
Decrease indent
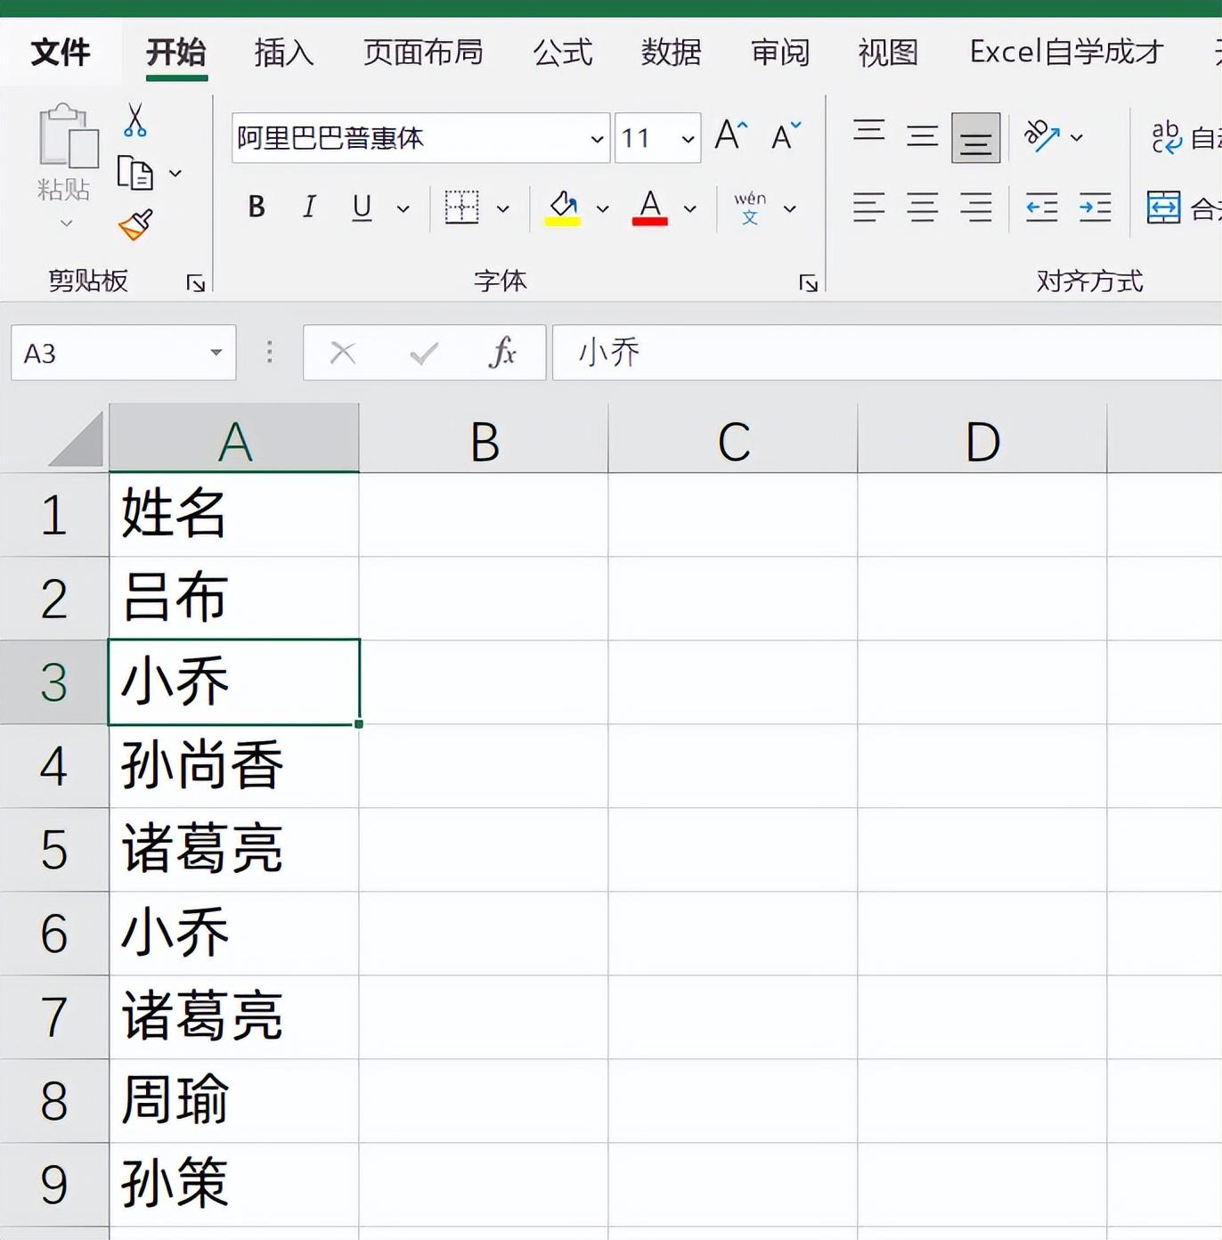[1041, 208]
